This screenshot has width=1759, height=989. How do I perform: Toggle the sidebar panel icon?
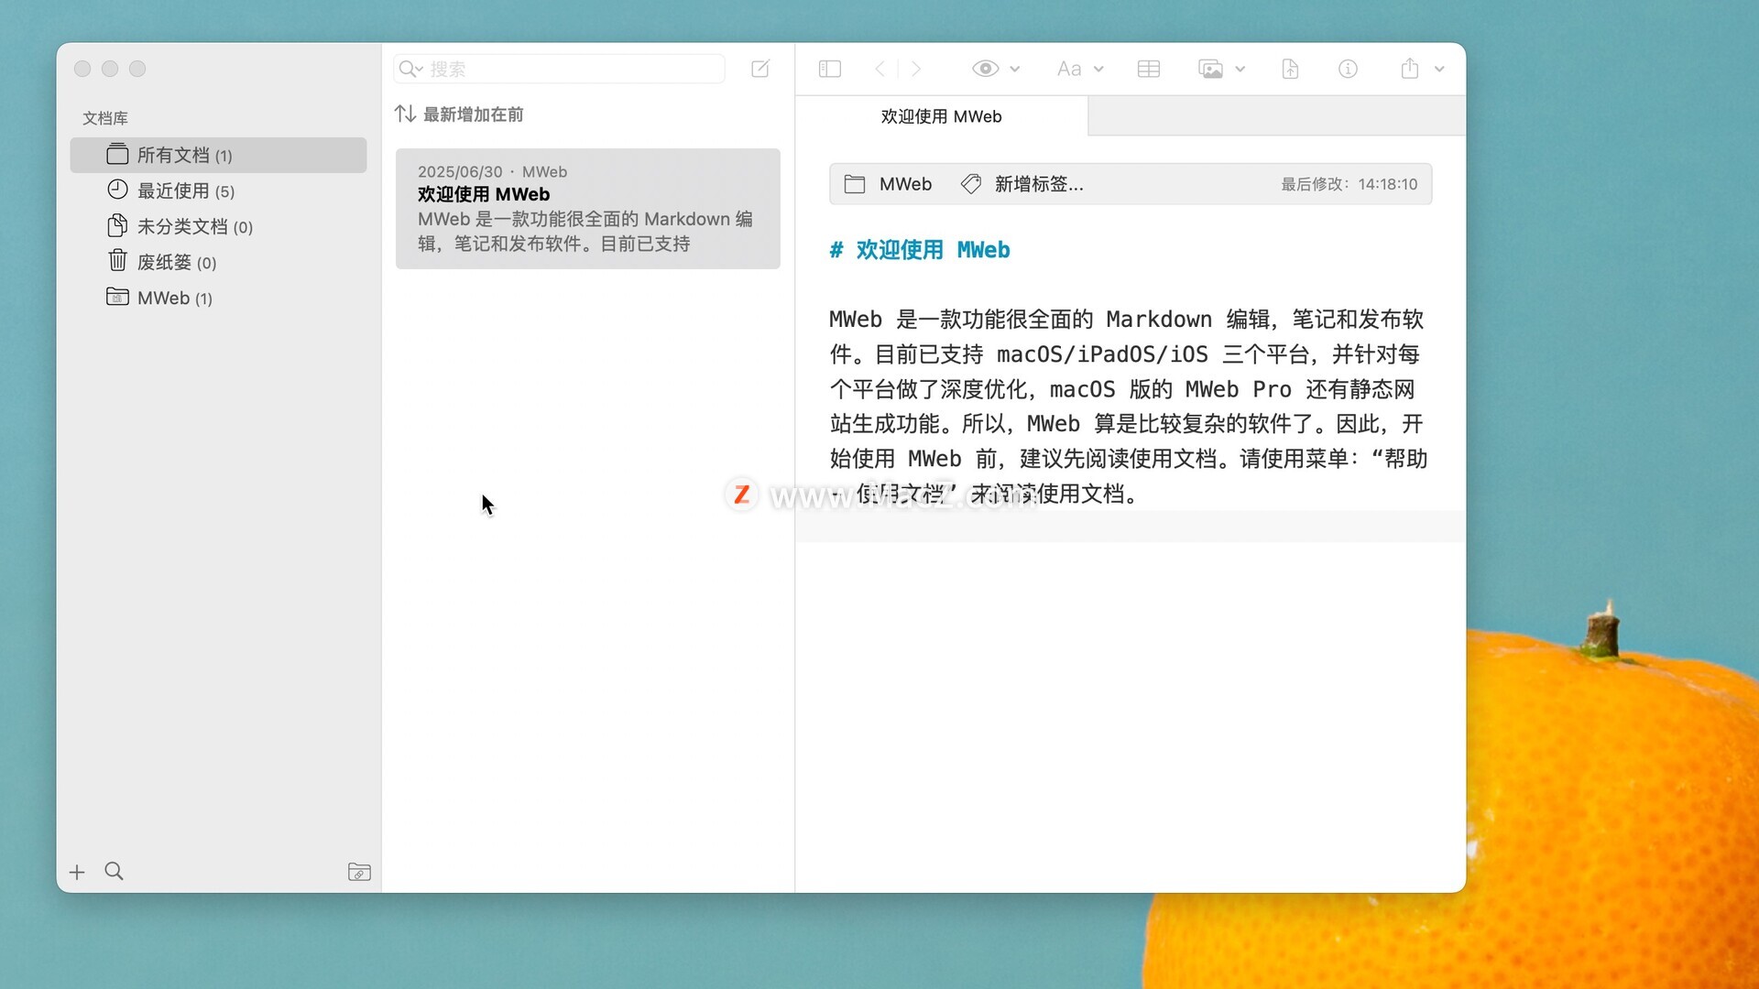[830, 69]
